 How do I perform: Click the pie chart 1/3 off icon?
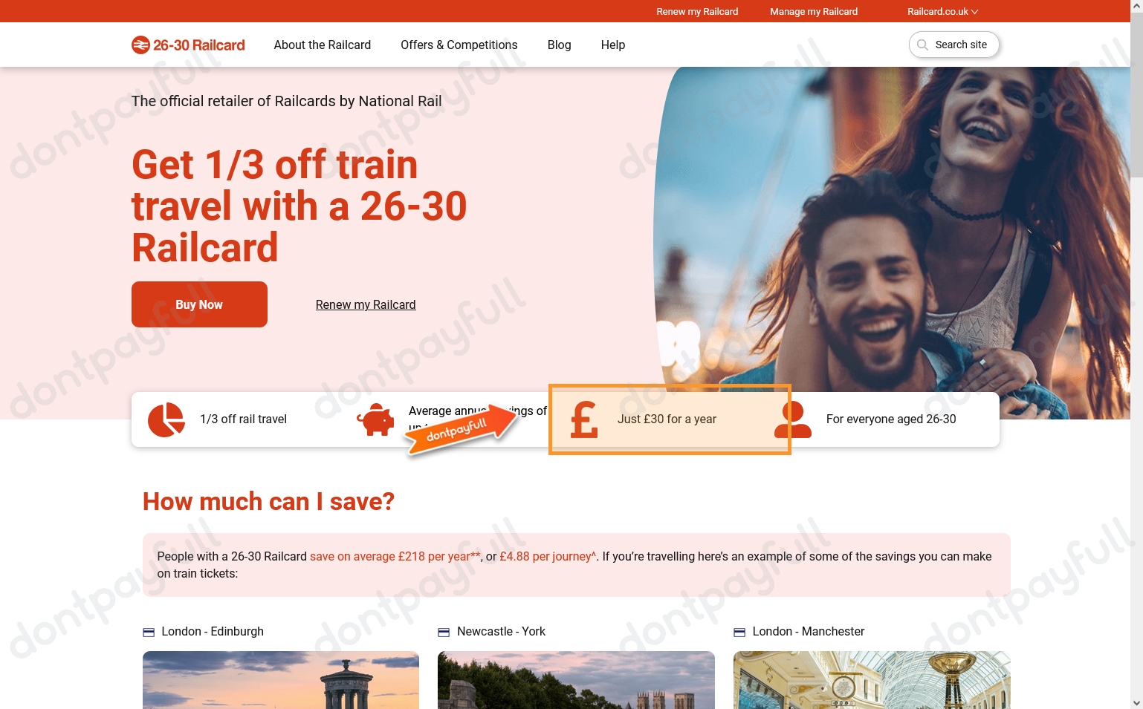click(166, 419)
